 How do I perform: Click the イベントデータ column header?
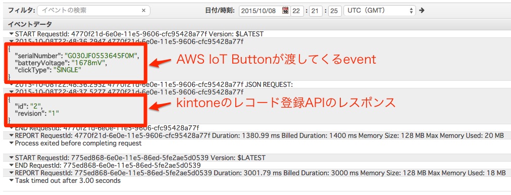click(30, 24)
